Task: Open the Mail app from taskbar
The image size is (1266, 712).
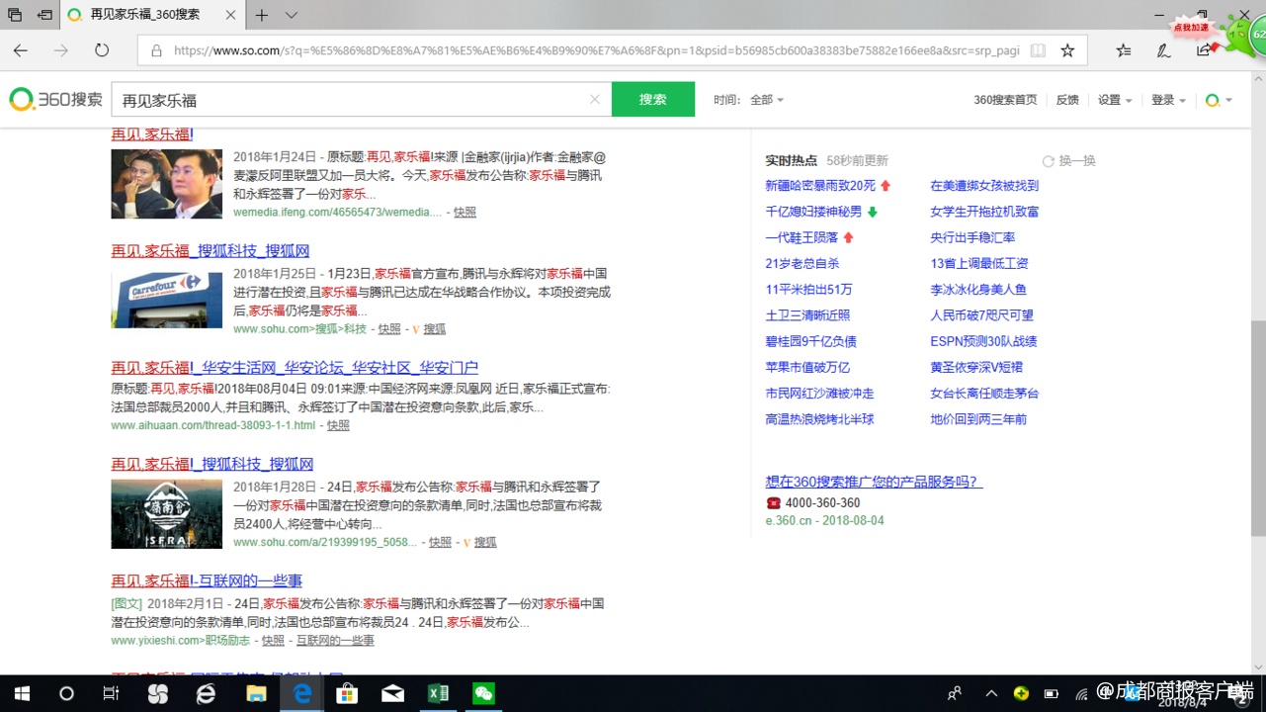Action: (392, 693)
